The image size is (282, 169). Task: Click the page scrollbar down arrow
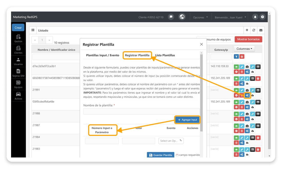click(269, 156)
